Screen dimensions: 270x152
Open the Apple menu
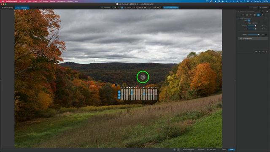pos(3,1)
